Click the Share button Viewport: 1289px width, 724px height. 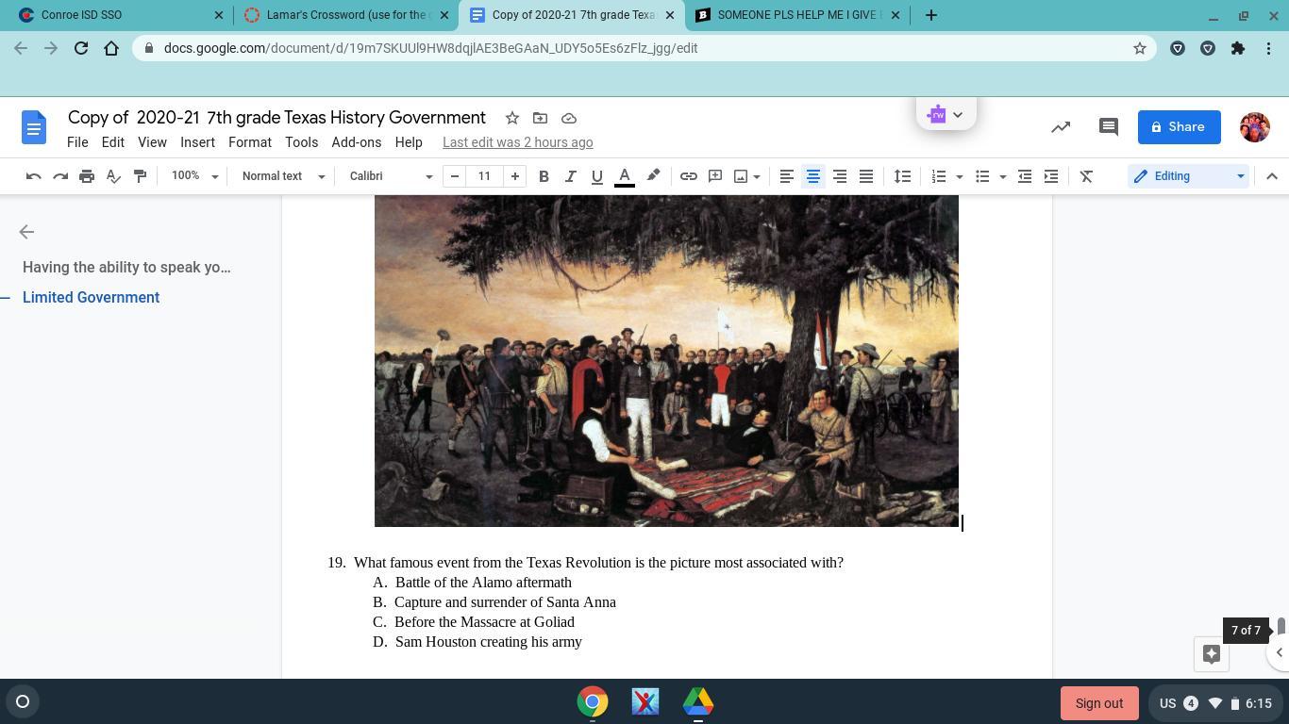(1180, 127)
